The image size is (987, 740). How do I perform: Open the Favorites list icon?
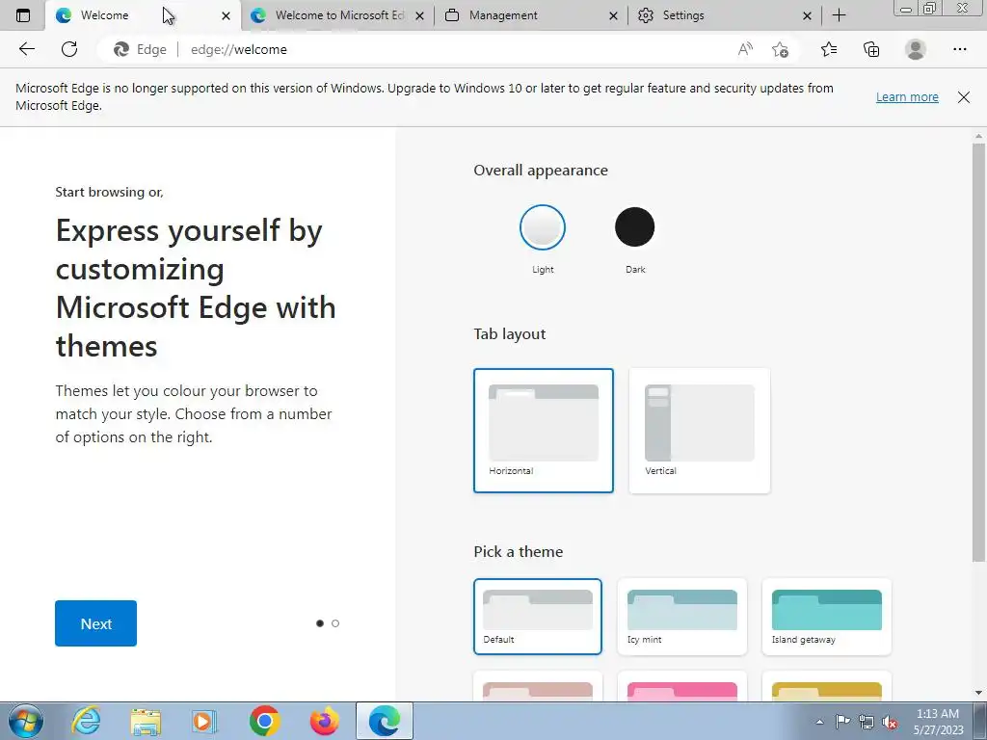pyautogui.click(x=829, y=49)
